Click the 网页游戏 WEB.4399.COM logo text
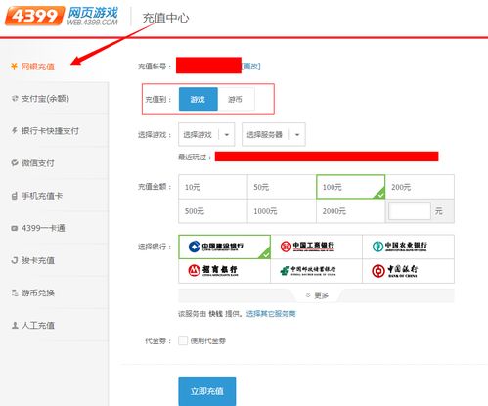Screen dimensions: 488x406 point(93,16)
